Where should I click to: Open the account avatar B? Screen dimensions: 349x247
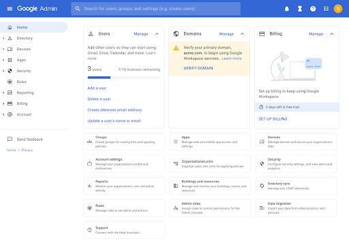pyautogui.click(x=338, y=9)
